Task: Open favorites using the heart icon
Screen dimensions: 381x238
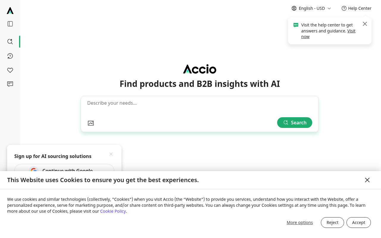Action: click(x=10, y=70)
